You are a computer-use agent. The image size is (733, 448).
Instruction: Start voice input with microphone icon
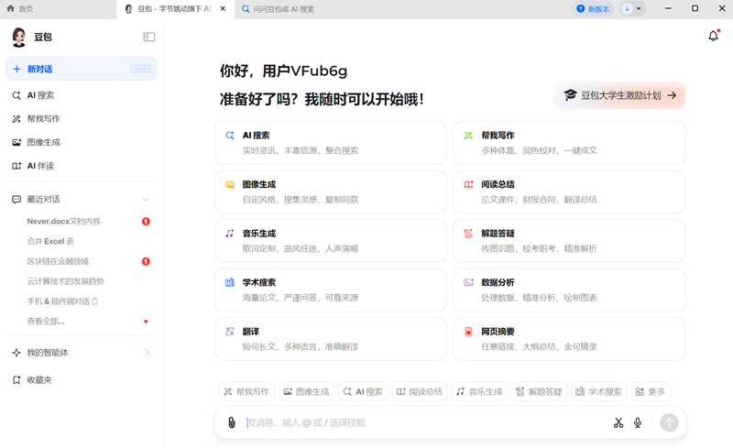click(x=638, y=422)
